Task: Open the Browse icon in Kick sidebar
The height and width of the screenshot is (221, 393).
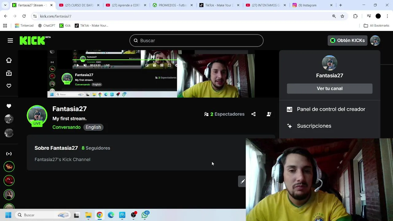Action: 9,73
